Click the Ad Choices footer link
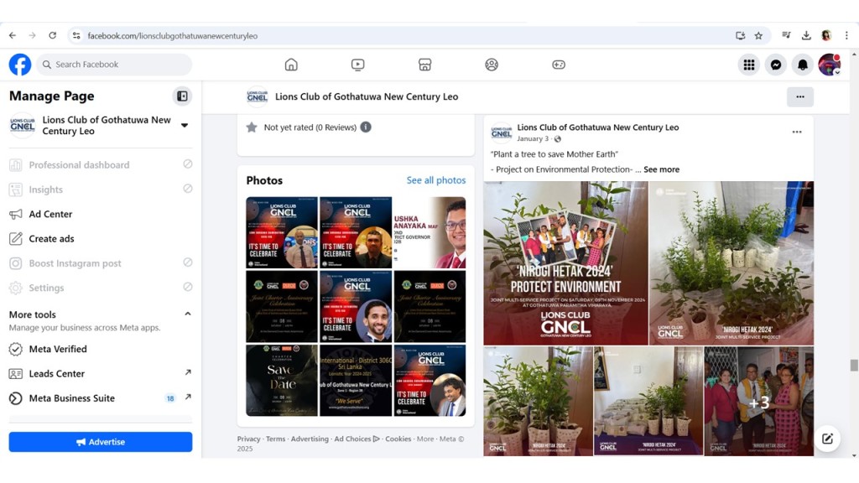The width and height of the screenshot is (859, 483). tap(357, 439)
